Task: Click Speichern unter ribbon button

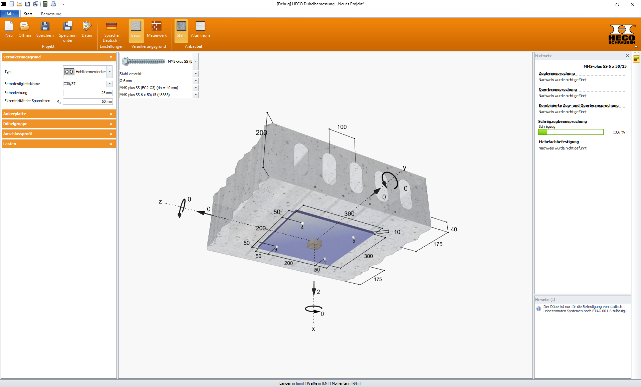Action: click(x=68, y=32)
